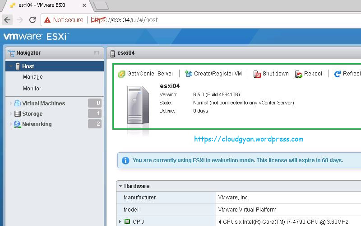
Task: Click the Refresh icon in toolbar
Action: 338,74
